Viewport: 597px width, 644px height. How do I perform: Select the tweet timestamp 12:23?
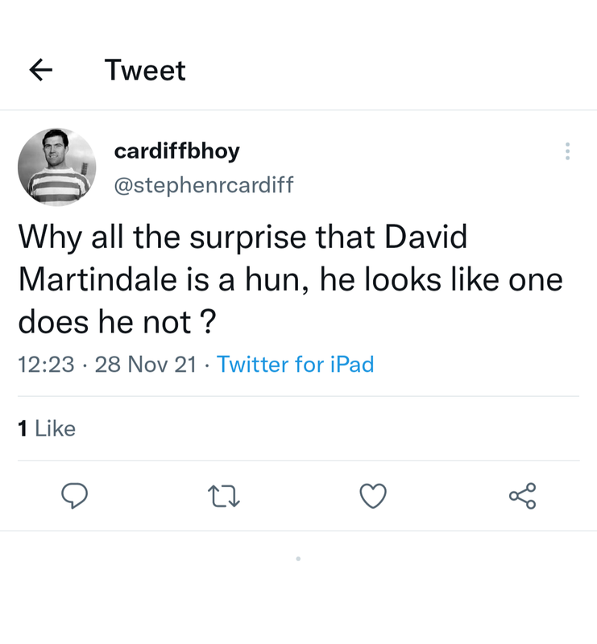pos(46,364)
